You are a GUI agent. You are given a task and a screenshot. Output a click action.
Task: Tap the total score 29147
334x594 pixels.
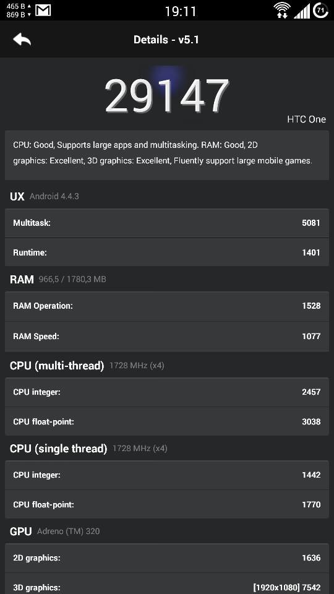167,96
